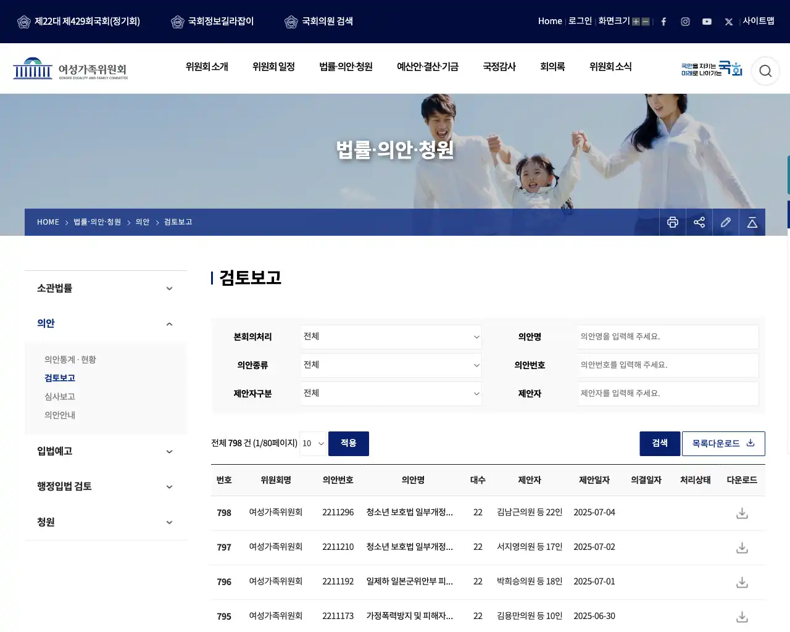Click the magnifier search icon in header

pos(765,71)
